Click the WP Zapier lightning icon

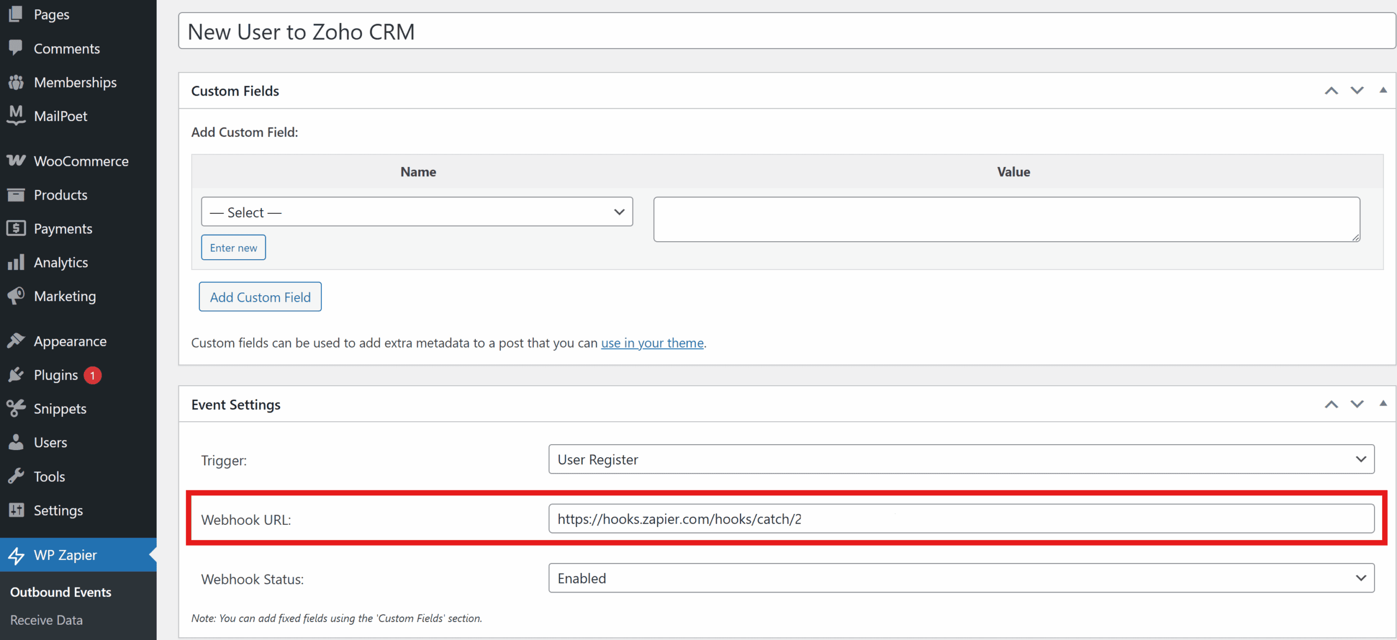(16, 555)
